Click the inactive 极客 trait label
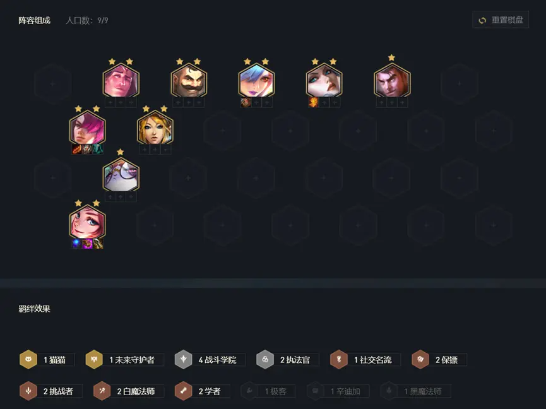Screen dimensions: 546x409 [x=275, y=391]
